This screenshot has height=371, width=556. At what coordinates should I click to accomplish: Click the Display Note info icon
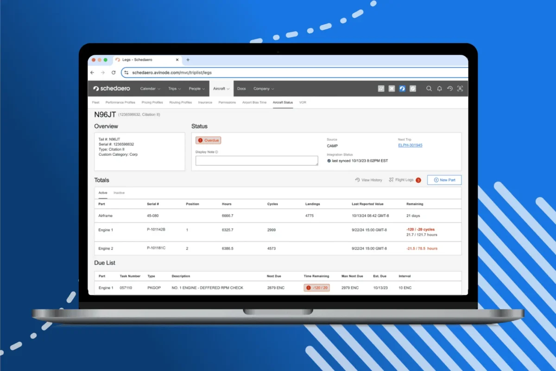click(216, 152)
